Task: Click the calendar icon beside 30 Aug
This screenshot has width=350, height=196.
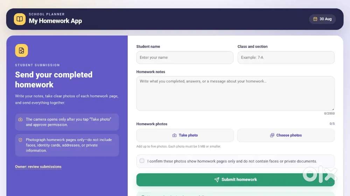Action: 315,19
